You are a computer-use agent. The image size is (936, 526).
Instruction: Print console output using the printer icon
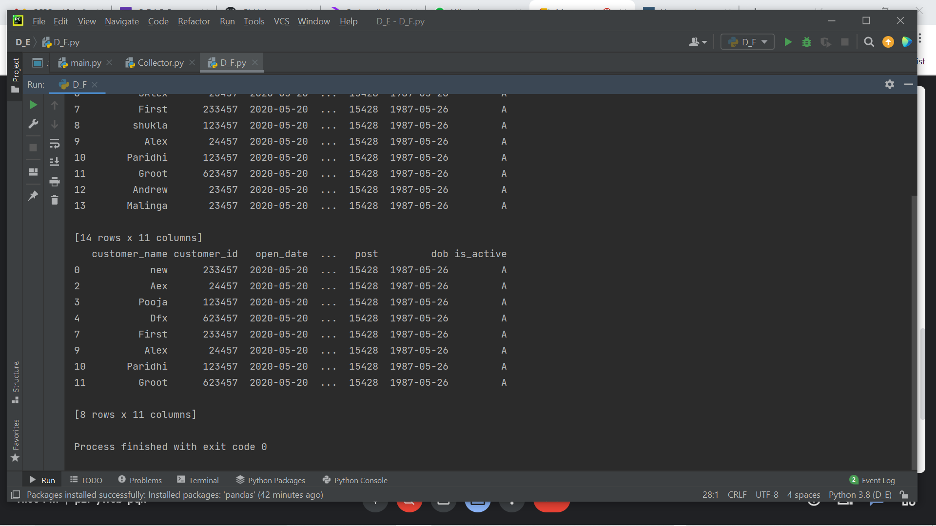click(x=54, y=181)
